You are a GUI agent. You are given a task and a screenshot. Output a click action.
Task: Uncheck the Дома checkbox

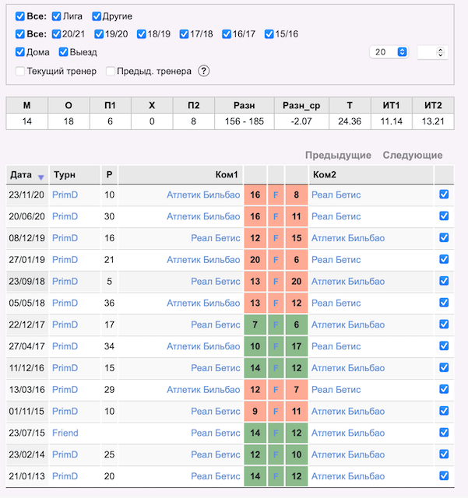pyautogui.click(x=20, y=52)
